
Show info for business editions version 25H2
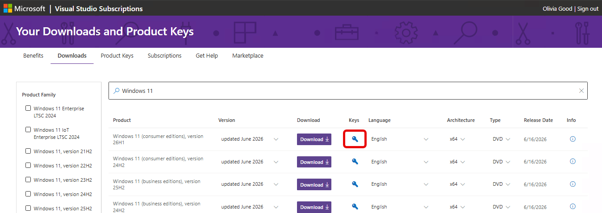[573, 184]
